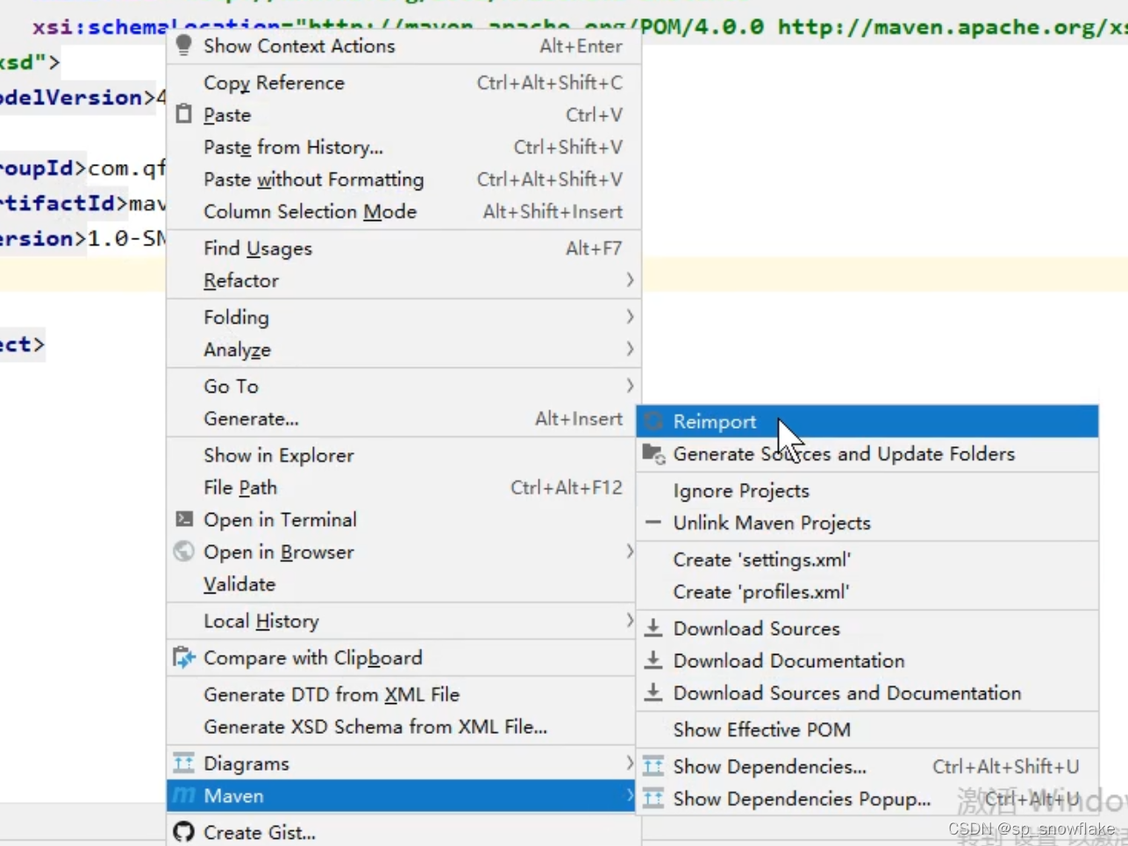Viewport: 1128px width, 846px height.
Task: Choose Paste without Formatting
Action: tap(403, 180)
